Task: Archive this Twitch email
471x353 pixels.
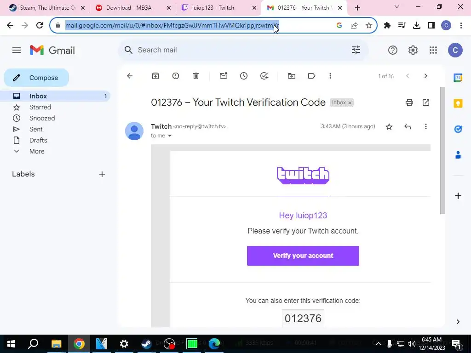Action: 155,76
